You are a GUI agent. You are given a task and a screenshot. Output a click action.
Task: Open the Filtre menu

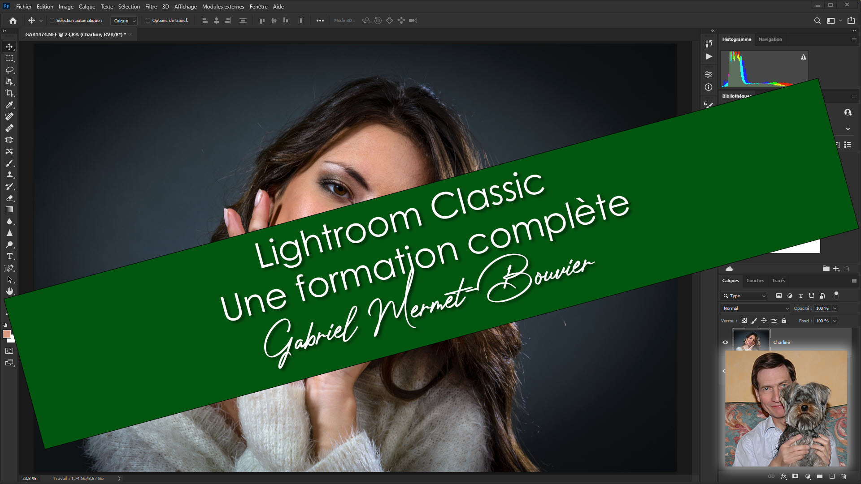(x=151, y=7)
